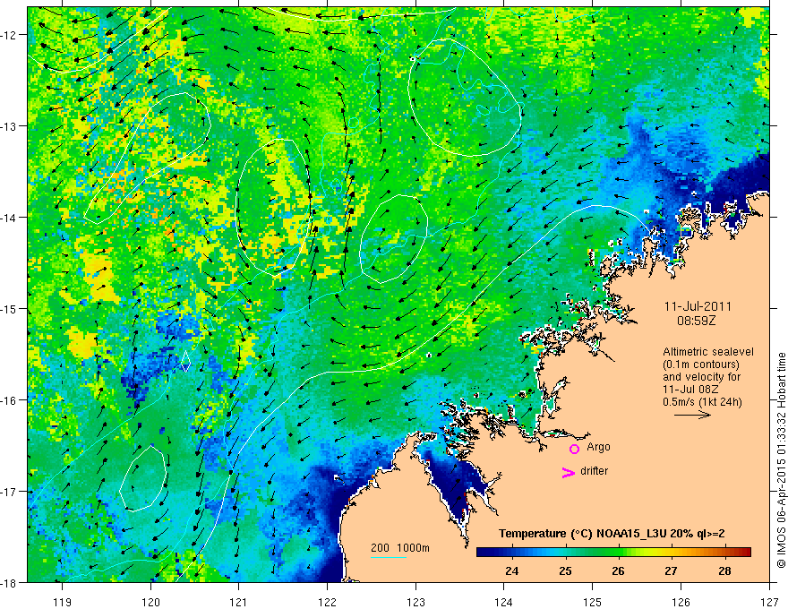
Task: Click the '123' longitude axis label
Action: tap(415, 602)
